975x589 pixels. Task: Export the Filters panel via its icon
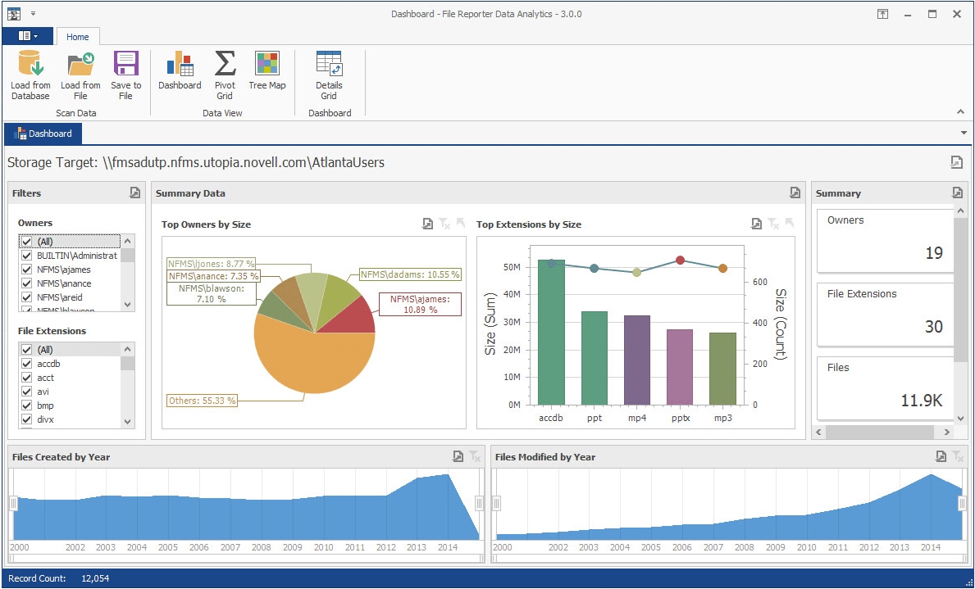(135, 193)
